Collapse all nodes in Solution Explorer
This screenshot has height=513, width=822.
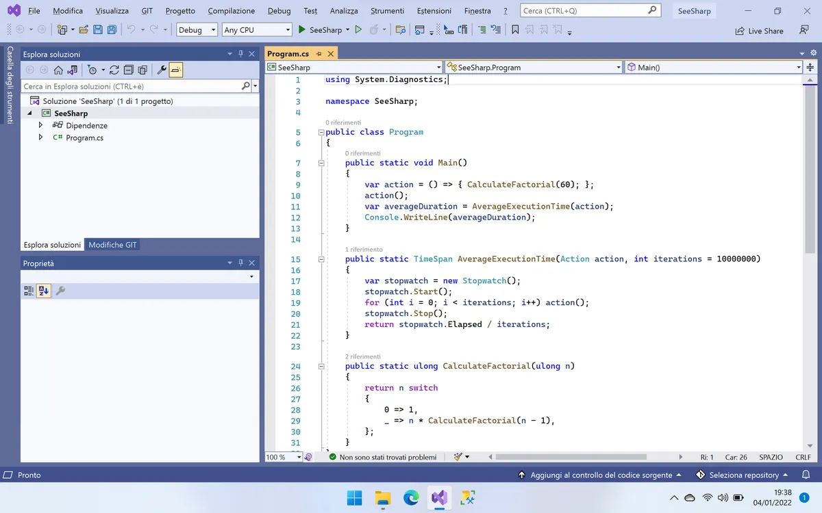pos(128,70)
